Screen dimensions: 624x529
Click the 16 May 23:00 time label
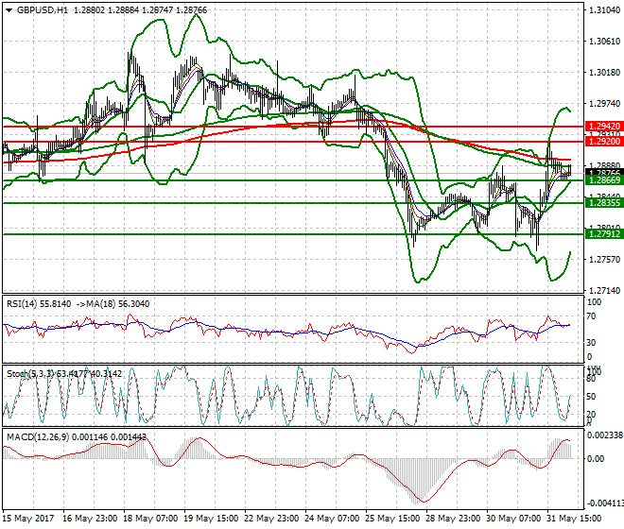tap(90, 519)
